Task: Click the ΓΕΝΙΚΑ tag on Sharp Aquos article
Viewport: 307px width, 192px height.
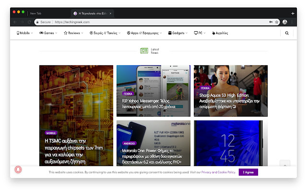Action: coord(205,88)
